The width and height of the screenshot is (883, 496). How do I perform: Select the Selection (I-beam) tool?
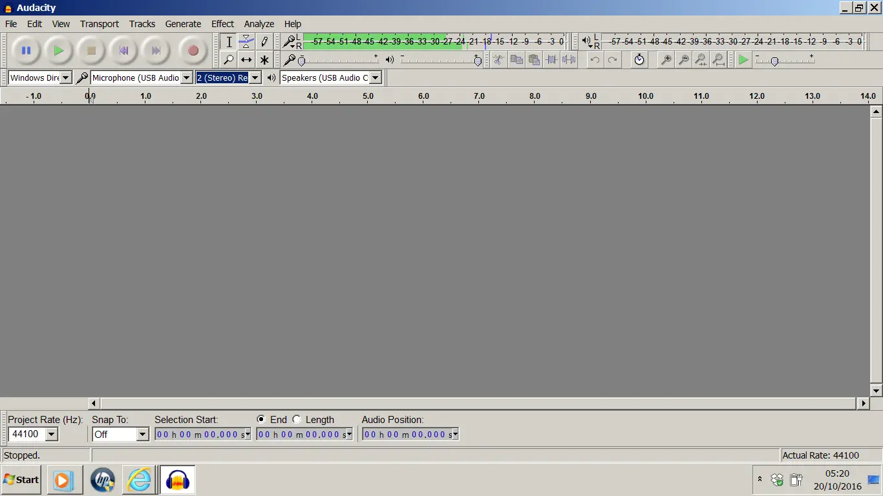coord(229,42)
